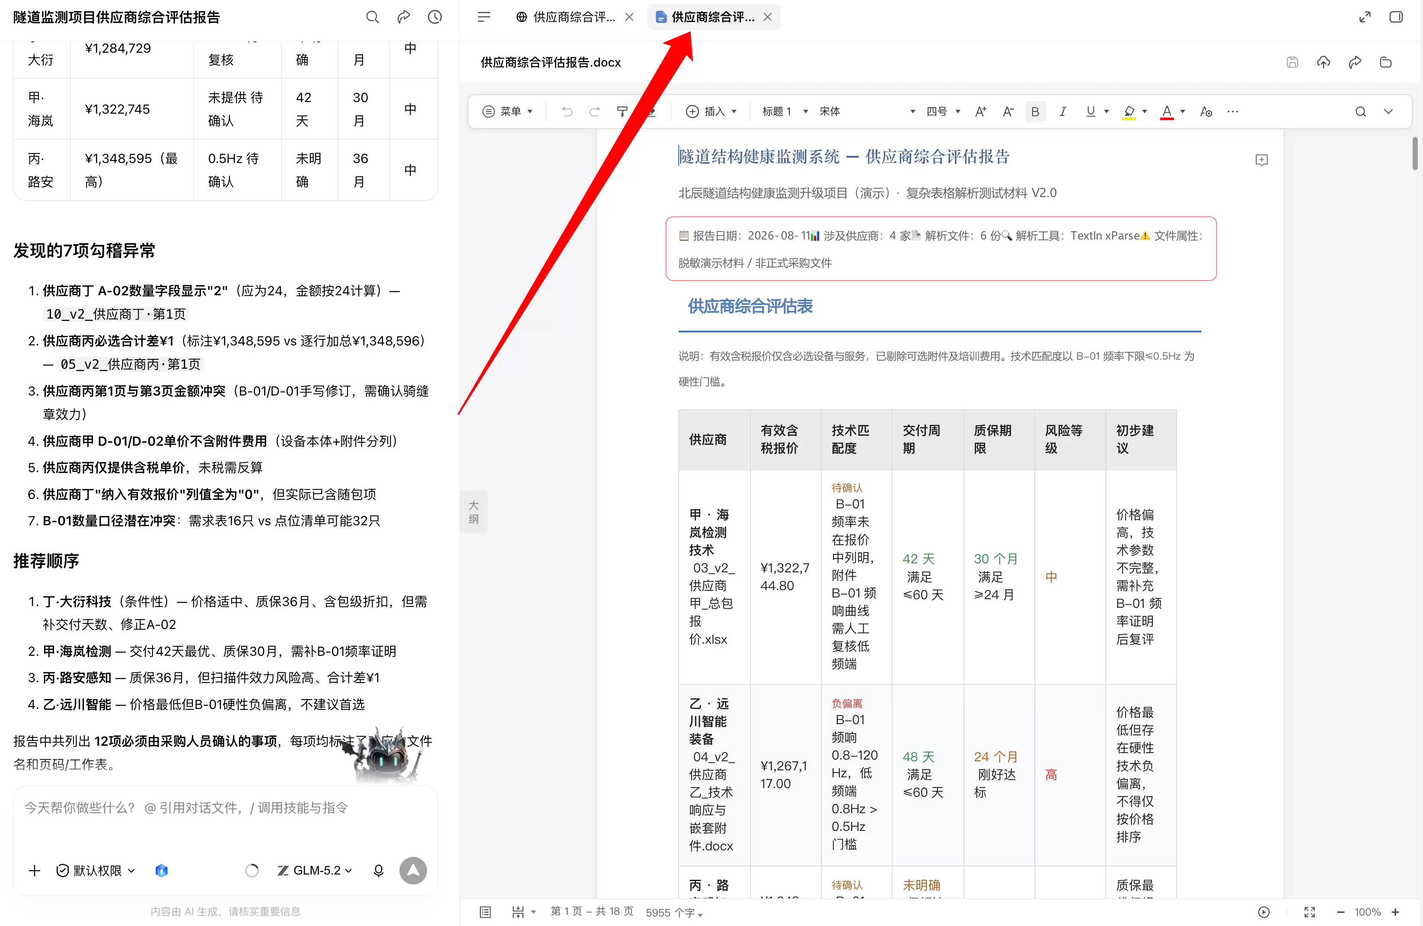Screen dimensions: 1423x926
Task: Open the 宋体 font family dropdown
Action: point(867,111)
